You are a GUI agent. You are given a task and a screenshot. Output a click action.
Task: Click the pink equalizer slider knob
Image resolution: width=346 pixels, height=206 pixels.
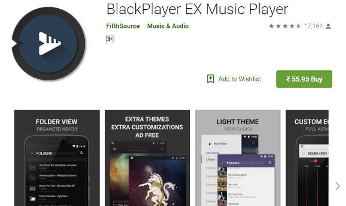click(316, 161)
